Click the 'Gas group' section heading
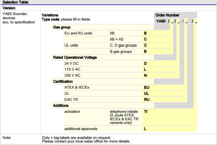This screenshot has width=217, height=145. click(x=62, y=27)
